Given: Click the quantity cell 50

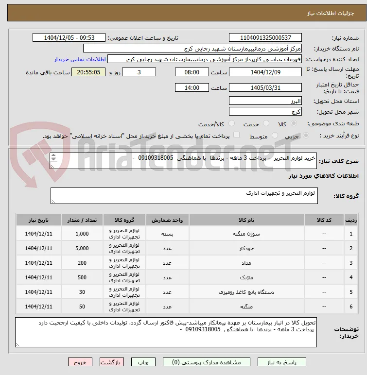Looking at the screenshot, I should pos(82,307).
